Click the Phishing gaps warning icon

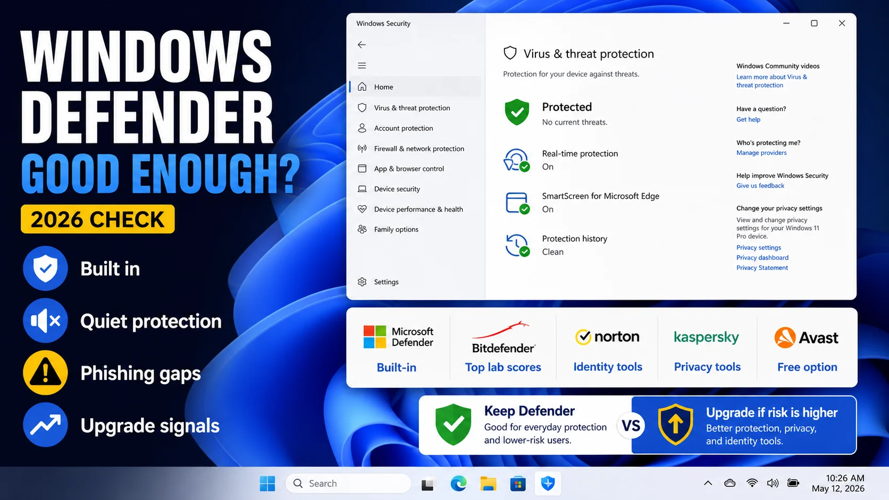coord(45,372)
